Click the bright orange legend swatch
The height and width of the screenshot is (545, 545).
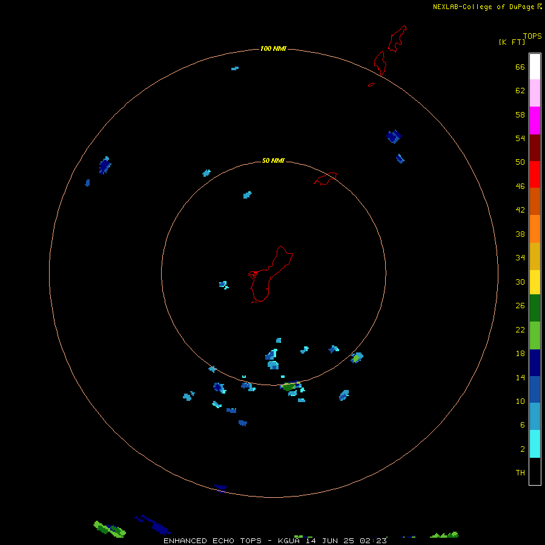[x=535, y=229]
